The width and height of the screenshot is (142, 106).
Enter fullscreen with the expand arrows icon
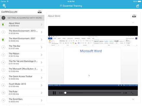coord(132,93)
